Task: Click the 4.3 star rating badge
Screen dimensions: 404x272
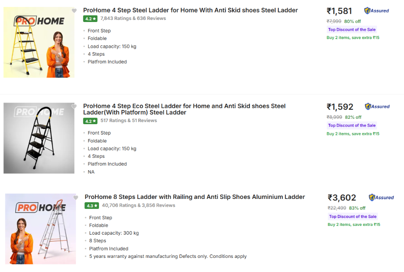Action: pos(92,206)
